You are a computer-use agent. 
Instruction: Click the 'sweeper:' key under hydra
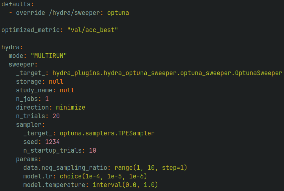point(23,65)
